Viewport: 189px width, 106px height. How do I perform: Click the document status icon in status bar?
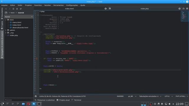point(36,96)
